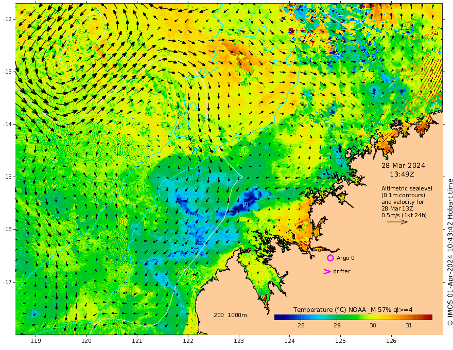Click the 'and velocity for' legend line
453x350 pixels.
pyautogui.click(x=403, y=202)
